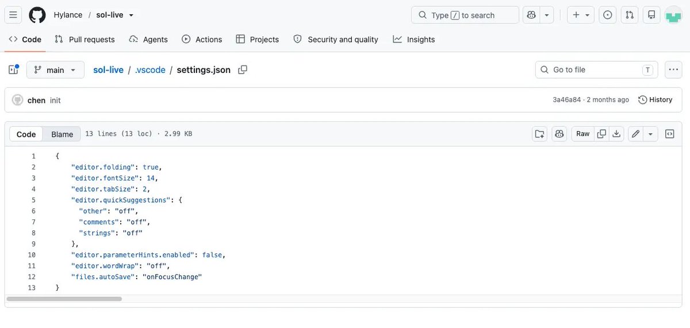Viewport: 690px width, 328px height.
Task: Click the "editor.tabSize" key text
Action: click(103, 189)
